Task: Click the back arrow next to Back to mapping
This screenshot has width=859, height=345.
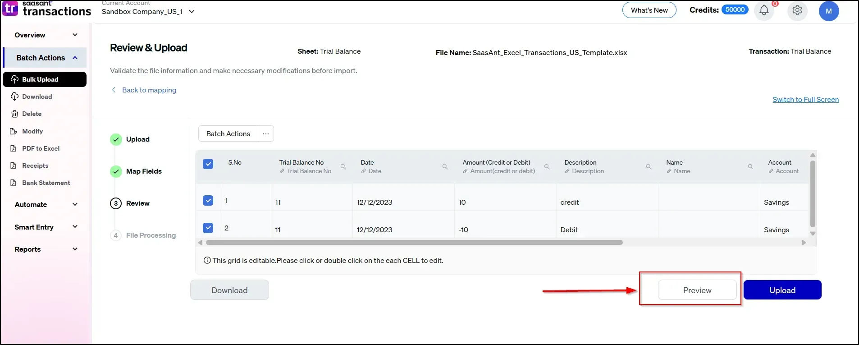Action: (x=114, y=90)
